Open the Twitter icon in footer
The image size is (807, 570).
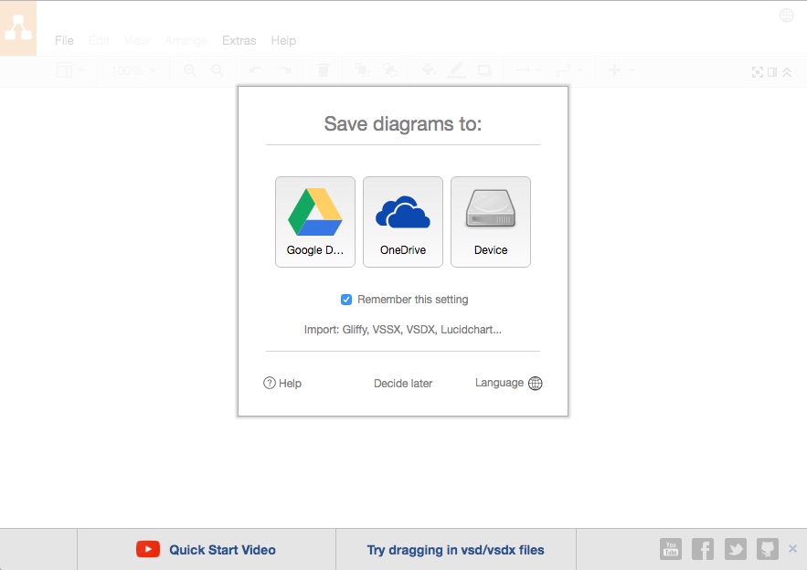pos(736,549)
